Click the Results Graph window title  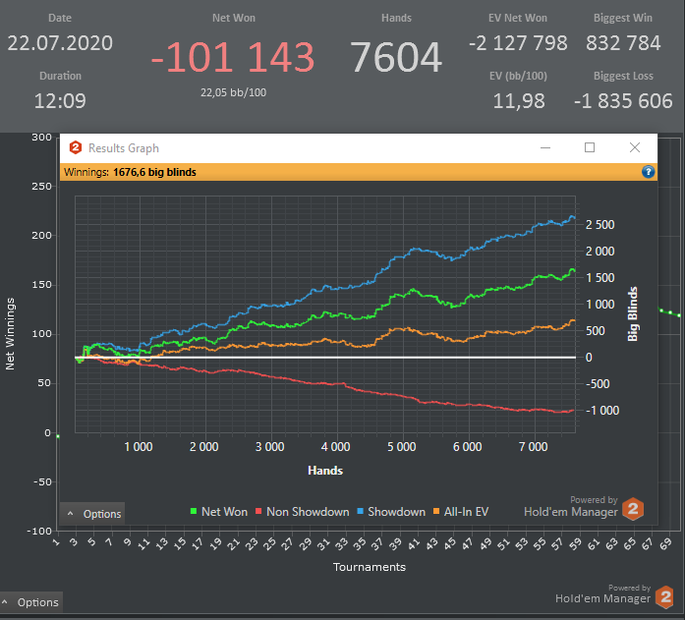(124, 148)
